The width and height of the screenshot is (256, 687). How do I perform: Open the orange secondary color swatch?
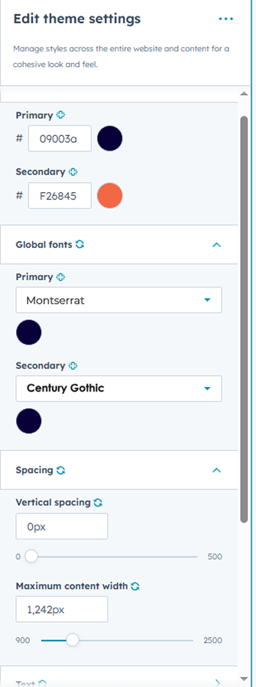(x=110, y=195)
